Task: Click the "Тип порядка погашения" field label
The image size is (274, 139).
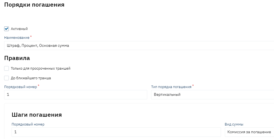Action: (171, 87)
